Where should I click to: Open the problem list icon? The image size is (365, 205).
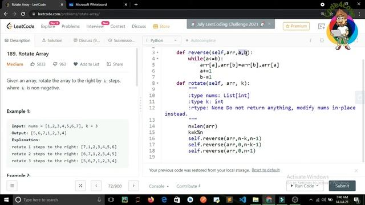point(12,186)
